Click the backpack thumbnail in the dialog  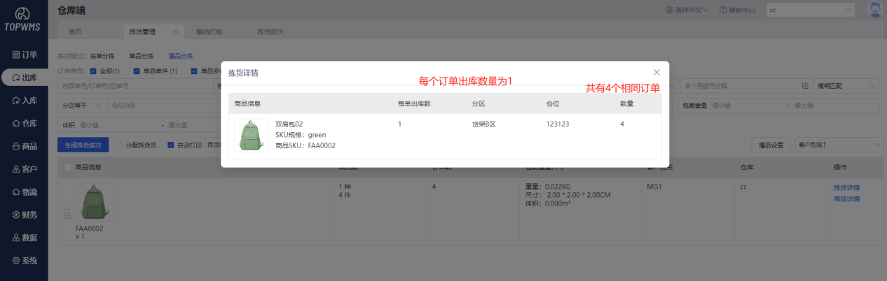point(251,136)
